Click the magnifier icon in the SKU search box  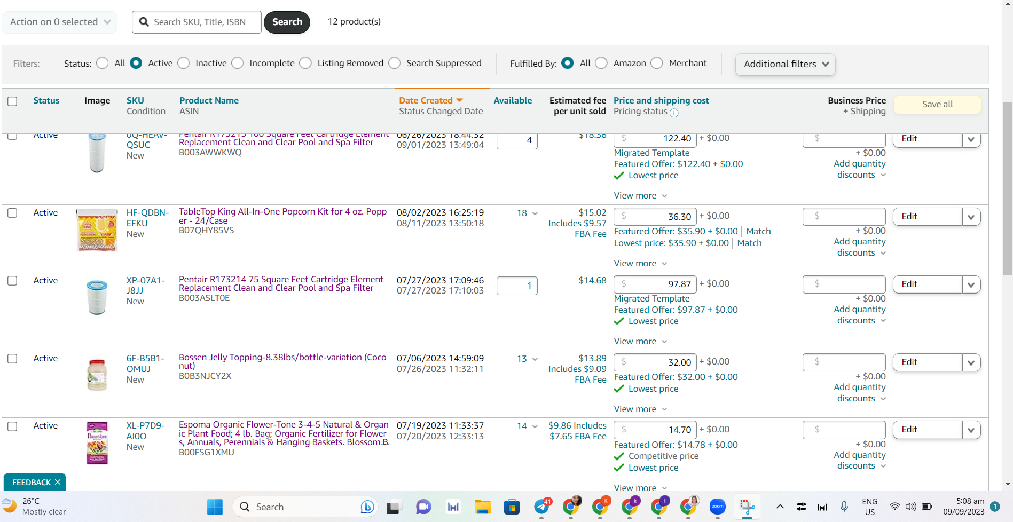(x=144, y=22)
